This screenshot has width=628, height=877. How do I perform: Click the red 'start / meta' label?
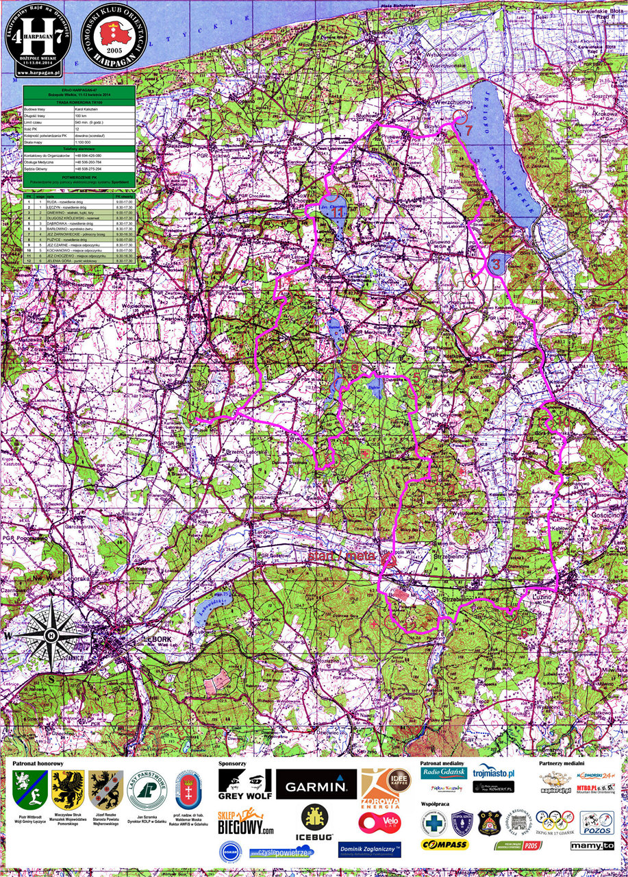342,557
